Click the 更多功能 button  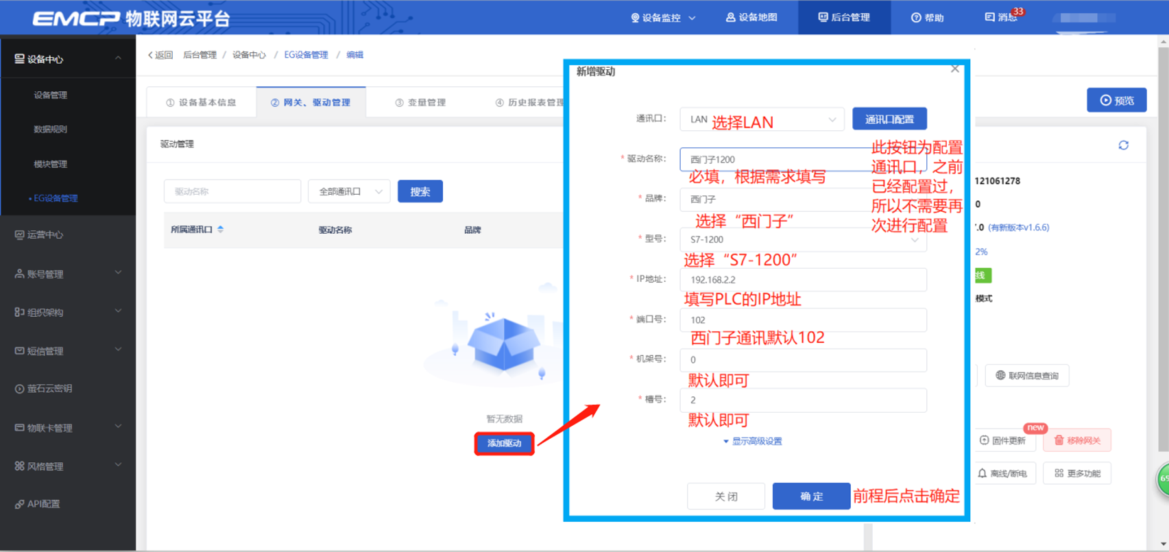point(1077,473)
